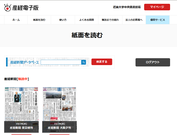Click the 産経新聞[購読中] heading text

[17, 79]
